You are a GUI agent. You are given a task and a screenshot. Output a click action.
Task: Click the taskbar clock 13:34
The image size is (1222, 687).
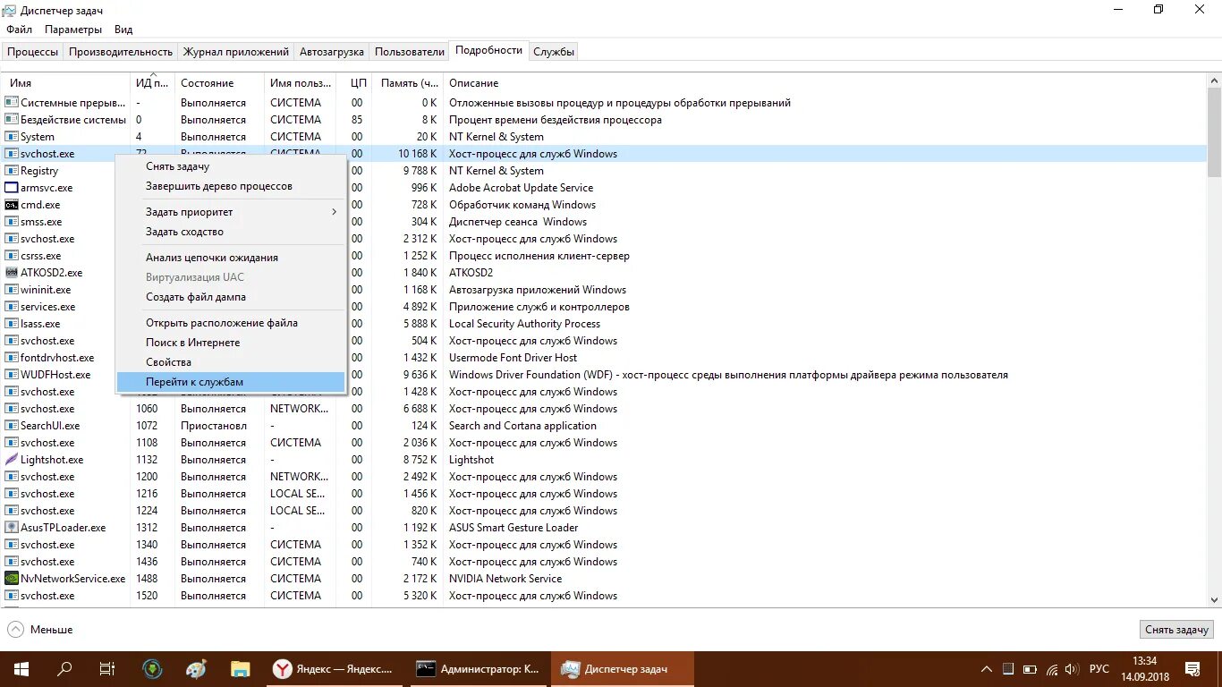point(1144,661)
